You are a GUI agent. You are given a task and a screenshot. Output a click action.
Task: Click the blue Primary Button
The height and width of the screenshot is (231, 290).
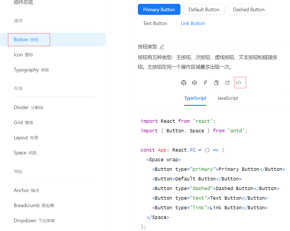(159, 9)
